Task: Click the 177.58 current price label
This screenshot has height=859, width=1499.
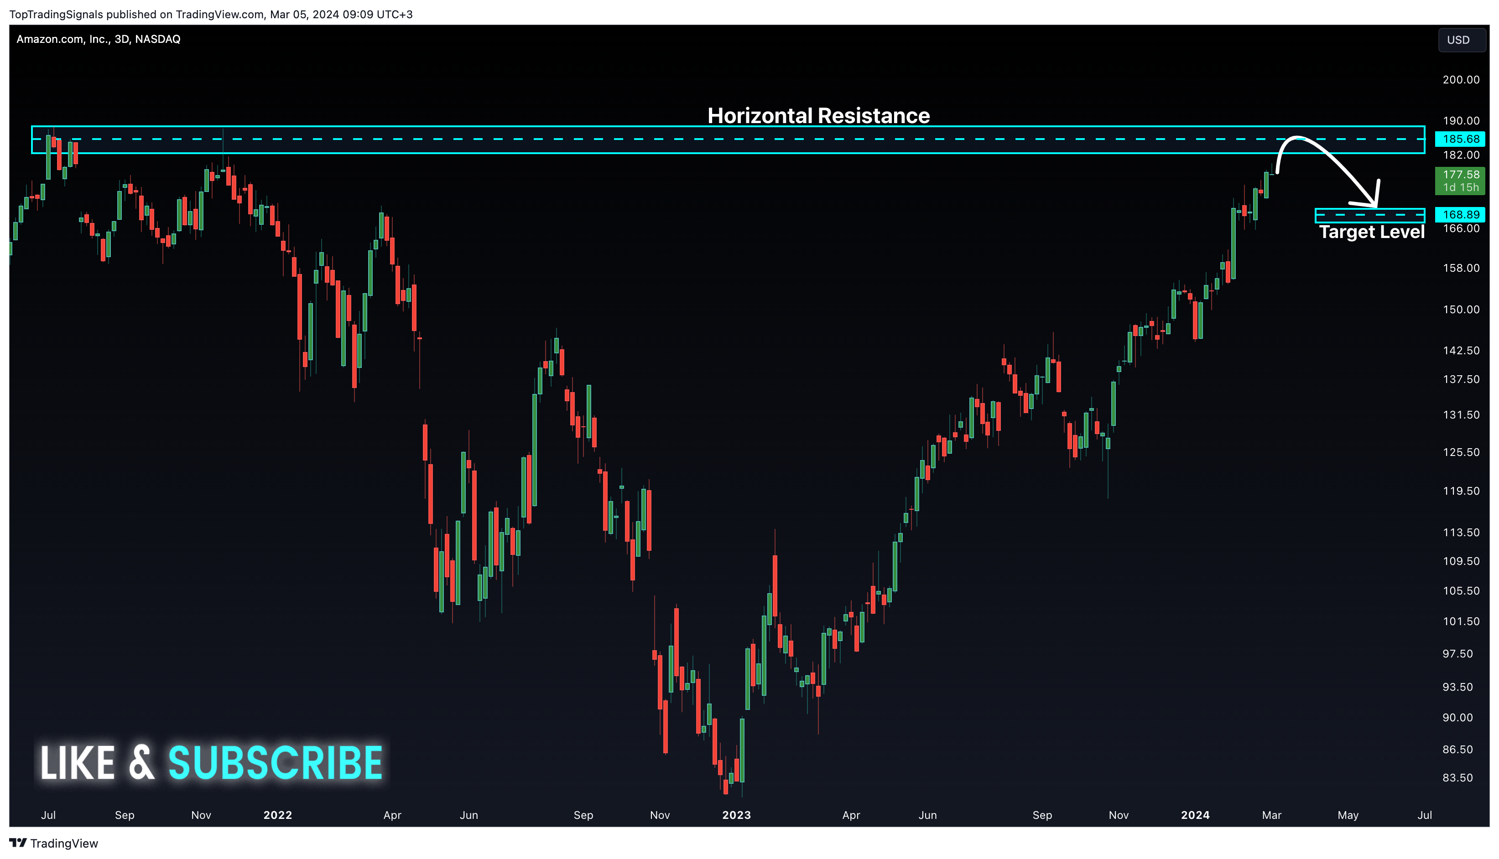Action: (1460, 181)
